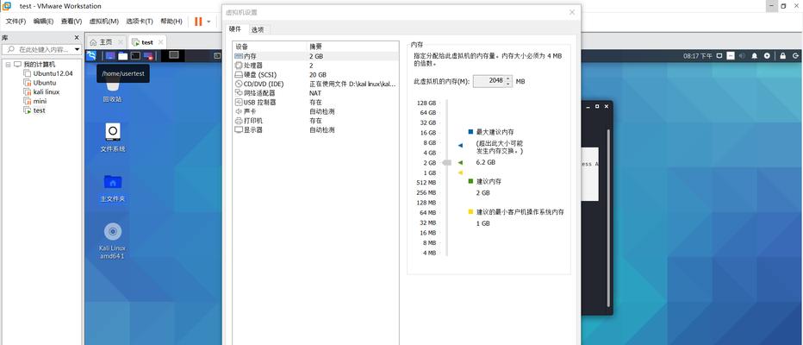
Task: Close the test tab with its X
Action: click(160, 42)
